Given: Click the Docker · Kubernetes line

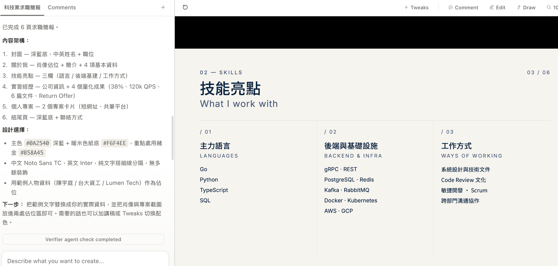Looking at the screenshot, I should click(351, 201).
